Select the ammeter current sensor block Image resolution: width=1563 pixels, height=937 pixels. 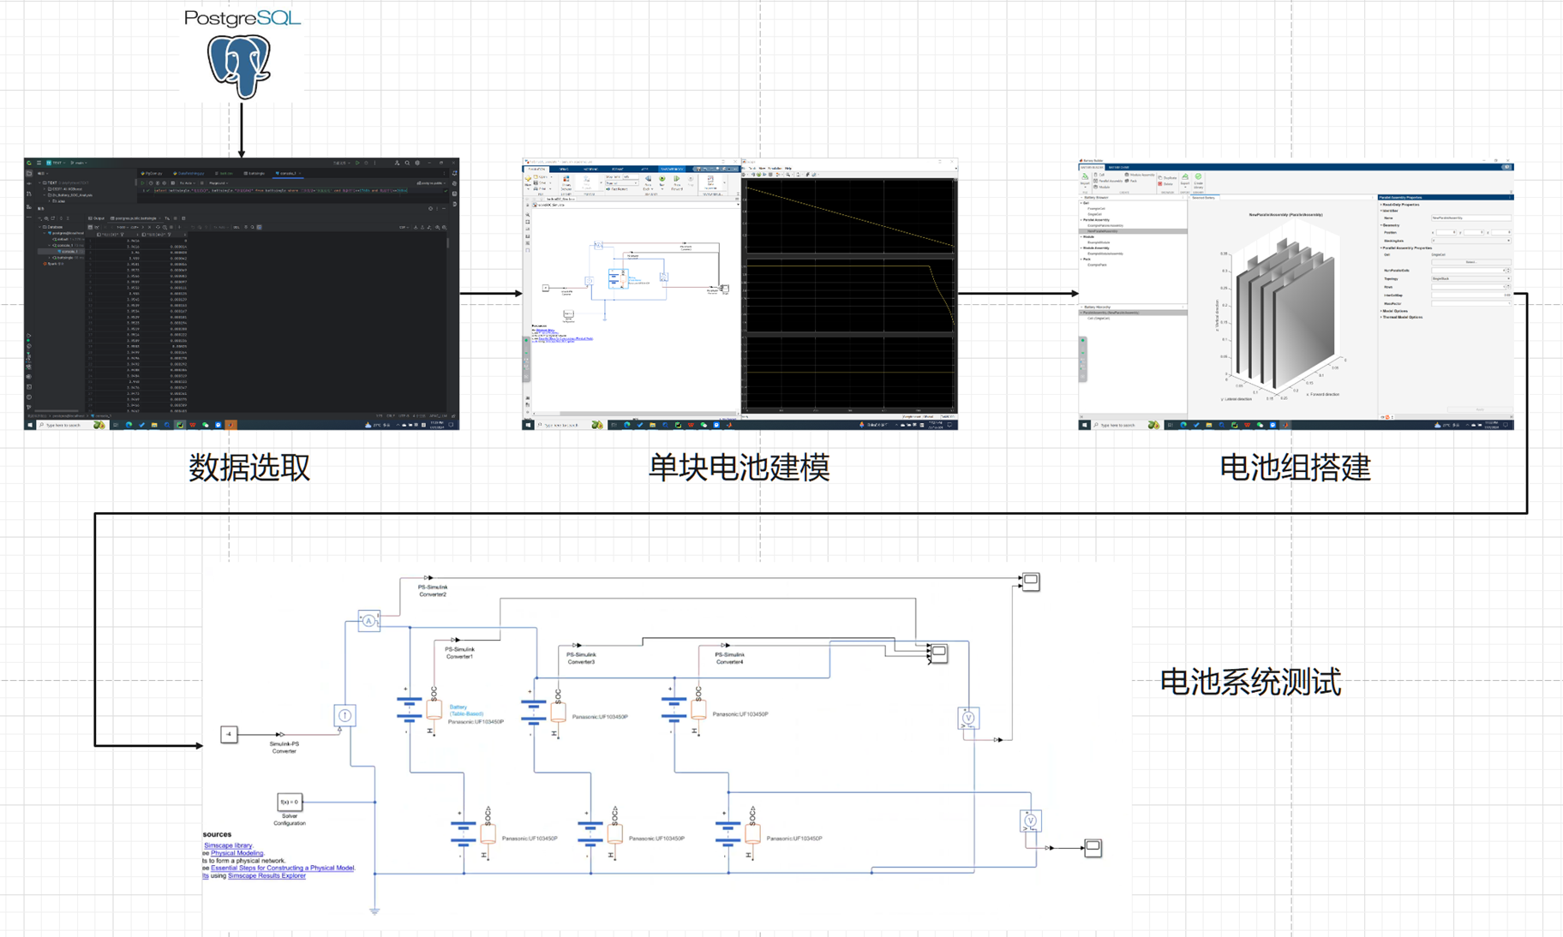point(368,621)
